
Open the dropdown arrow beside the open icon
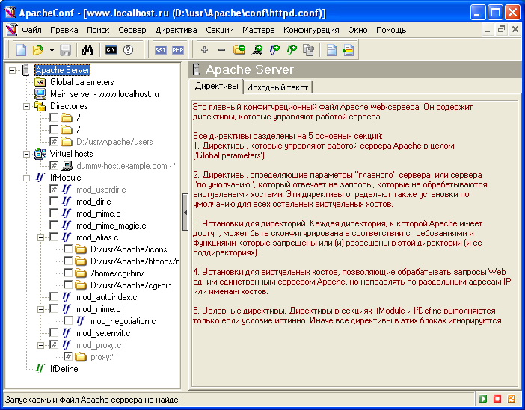point(52,51)
